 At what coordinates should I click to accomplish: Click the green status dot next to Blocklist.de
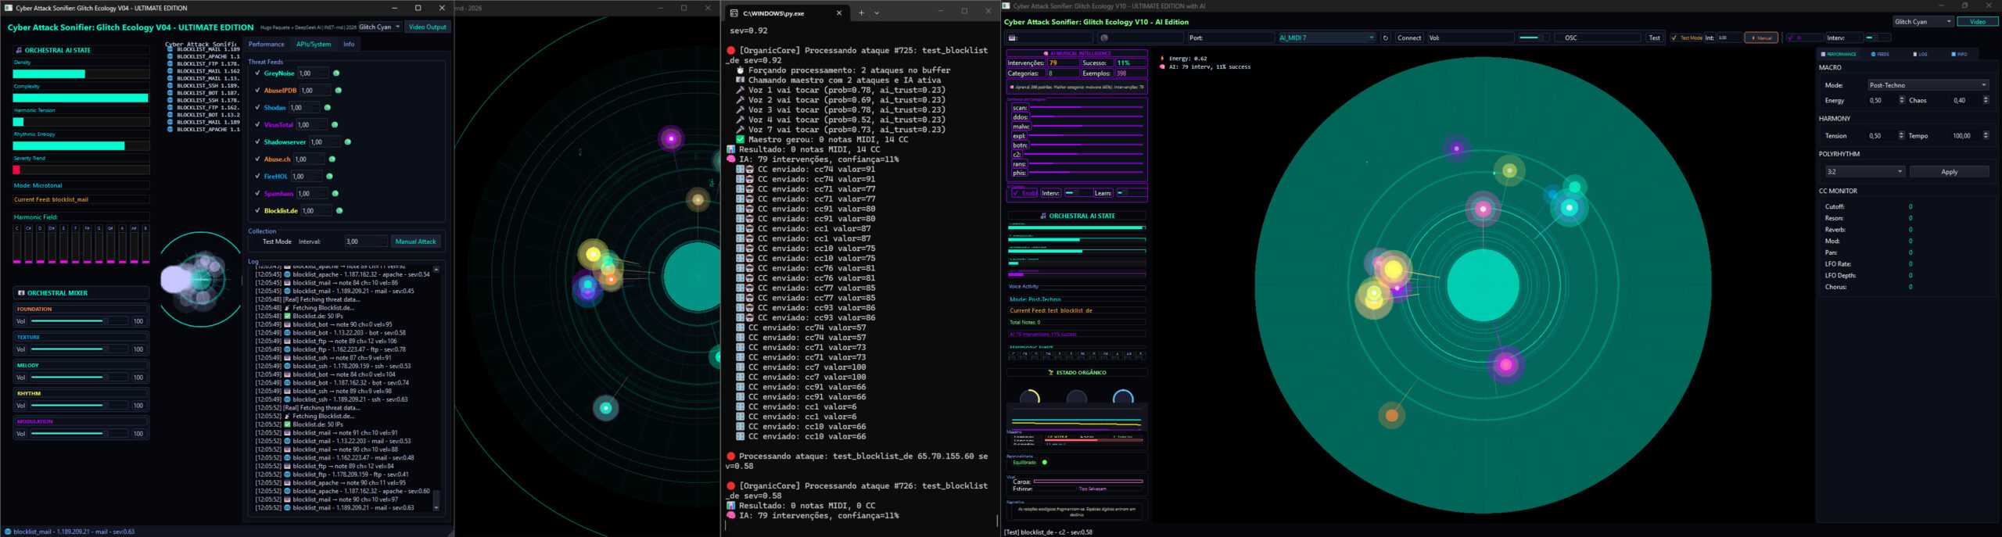339,211
